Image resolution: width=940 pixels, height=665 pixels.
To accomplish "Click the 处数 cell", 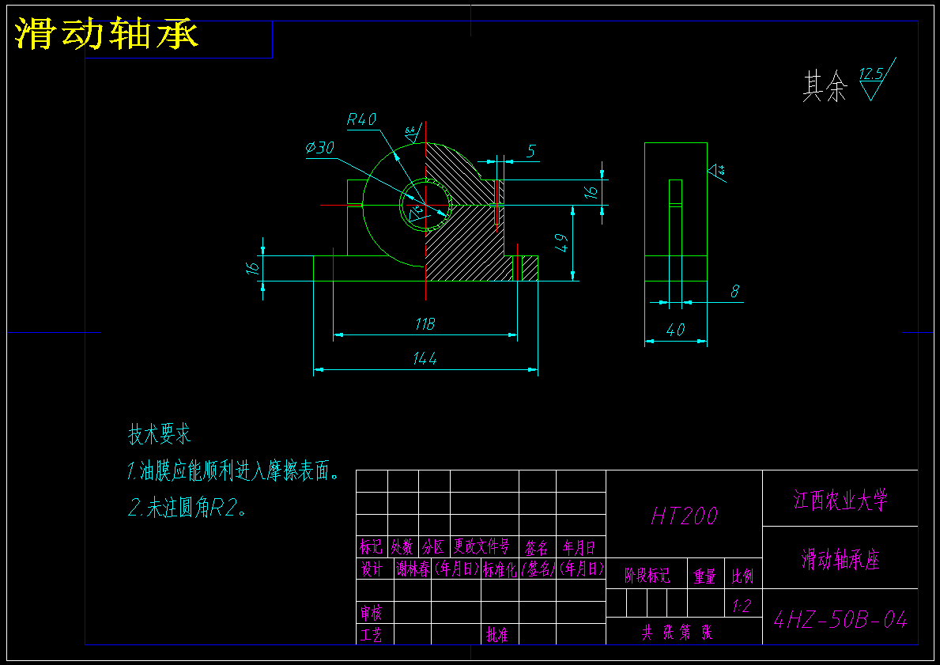I will 402,546.
